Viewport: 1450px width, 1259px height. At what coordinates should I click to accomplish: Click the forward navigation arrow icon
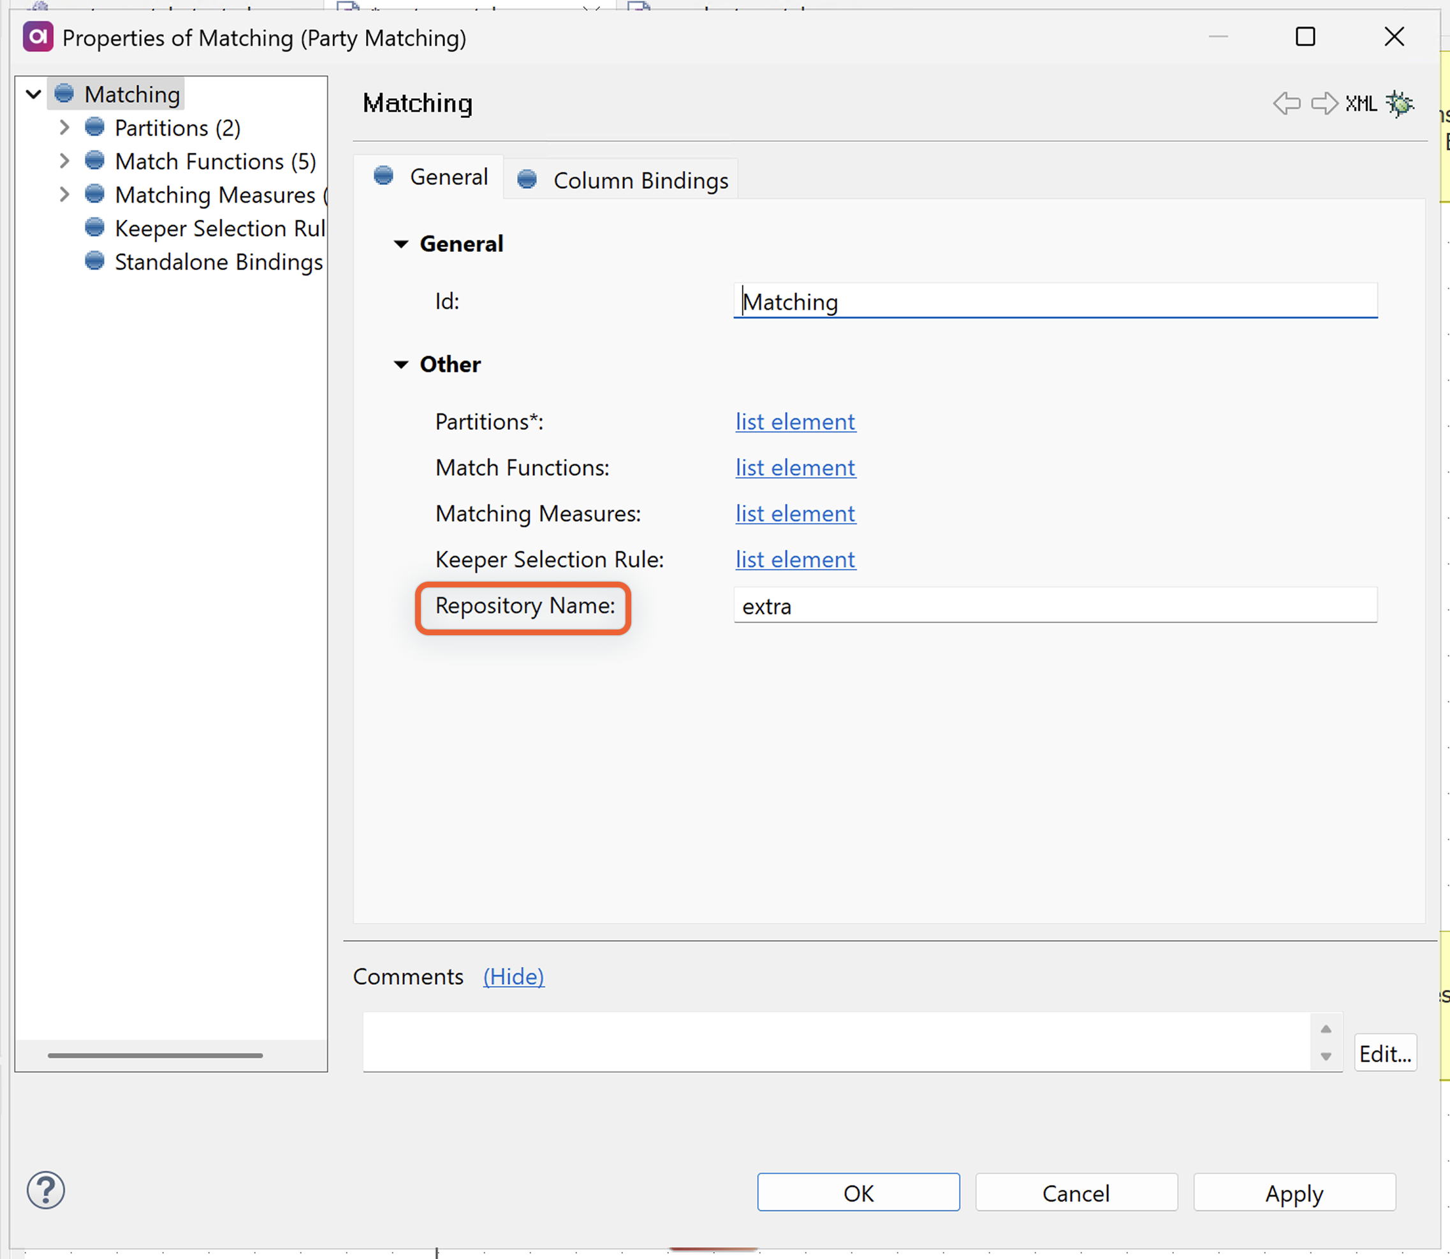[x=1324, y=103]
